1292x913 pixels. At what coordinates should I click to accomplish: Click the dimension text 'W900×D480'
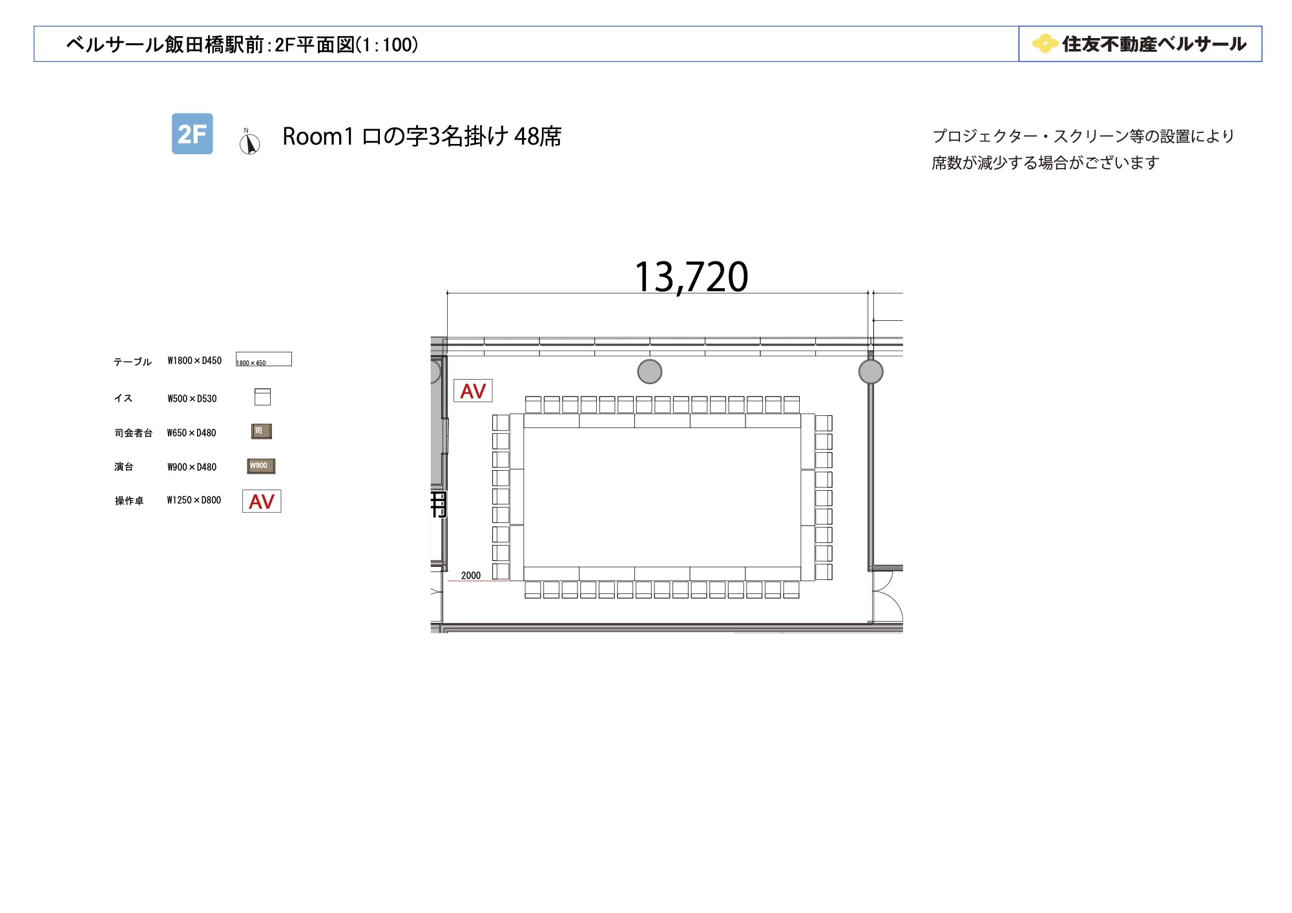tap(192, 466)
